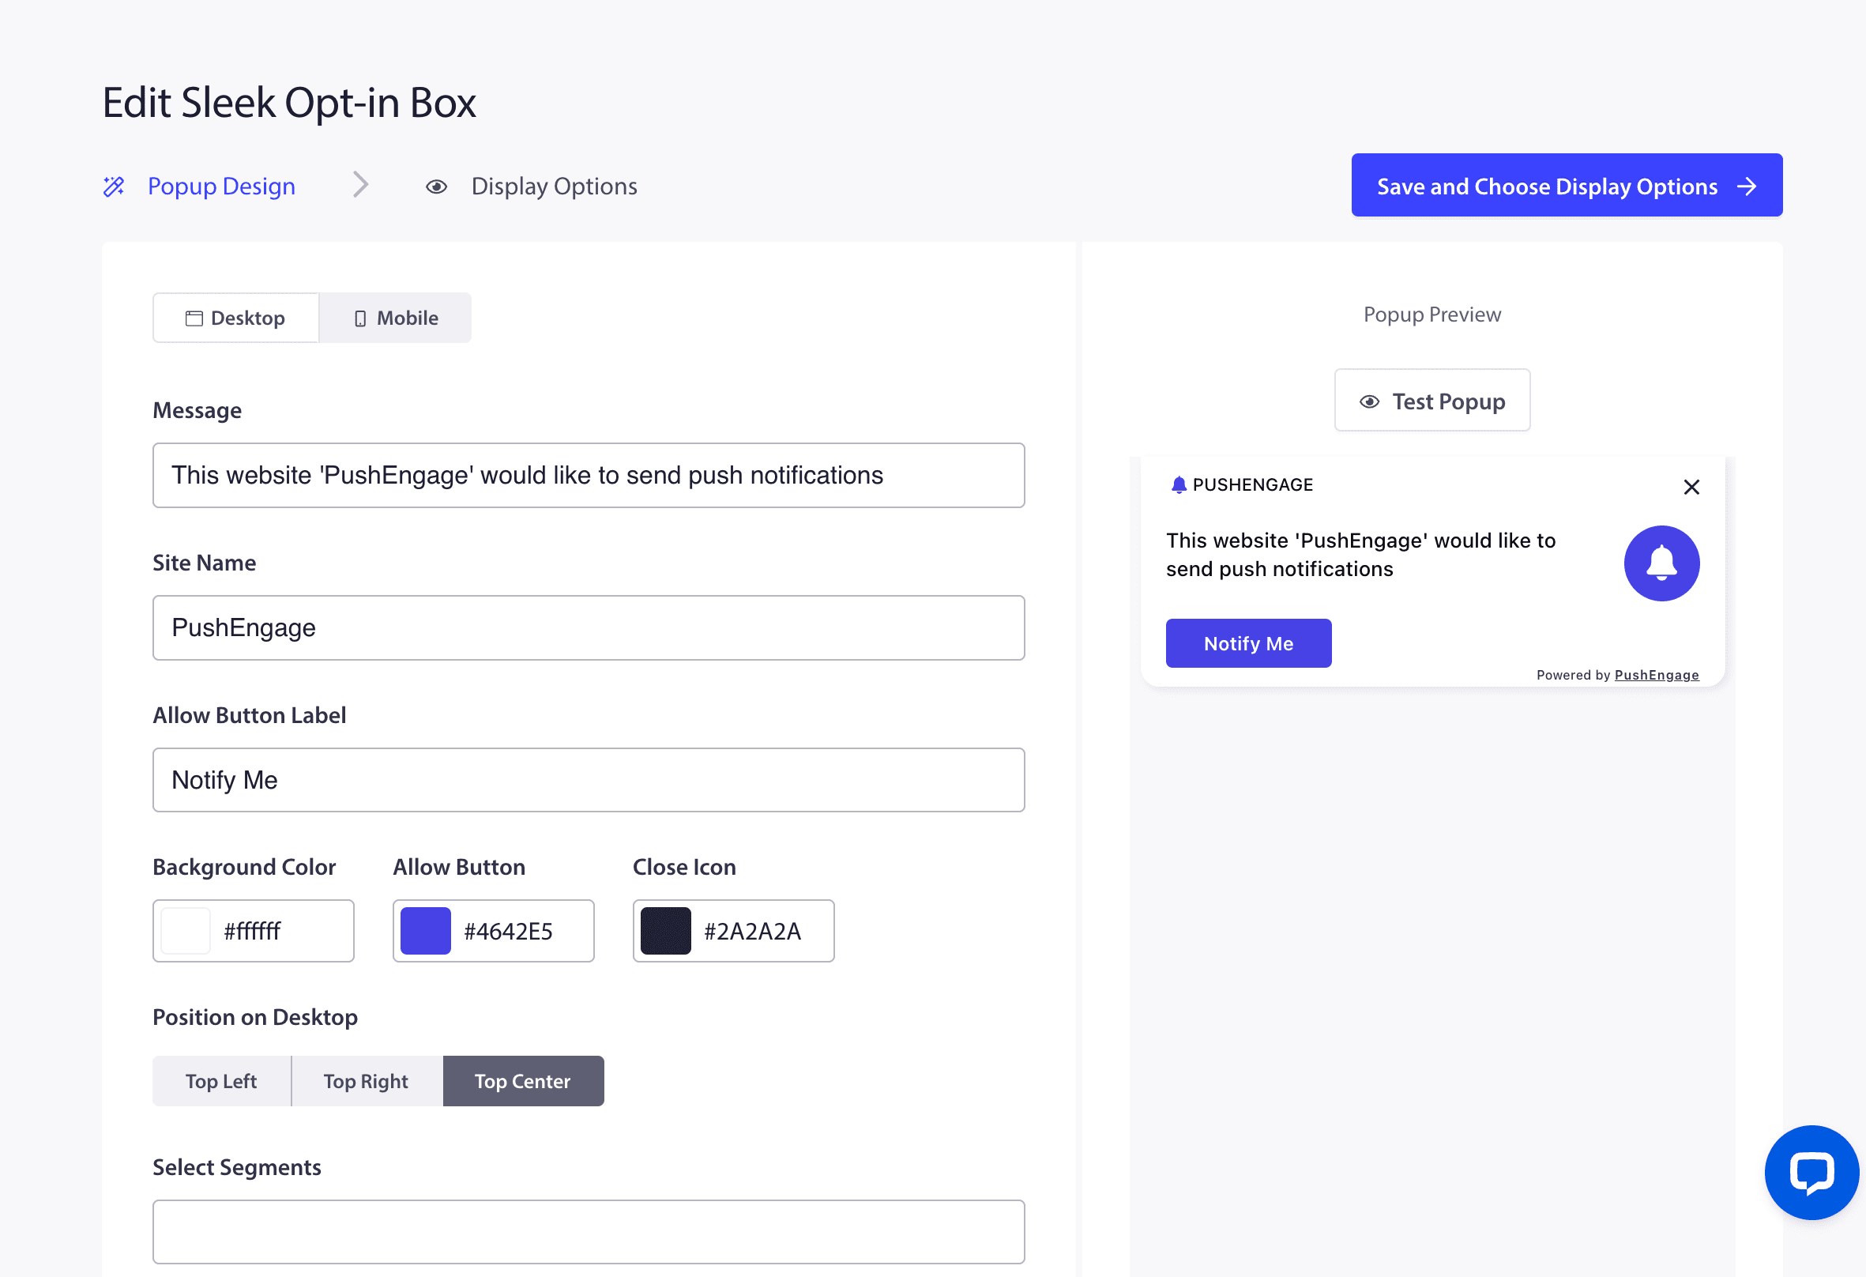
Task: Click the Allow Button Label input field
Action: tap(589, 780)
